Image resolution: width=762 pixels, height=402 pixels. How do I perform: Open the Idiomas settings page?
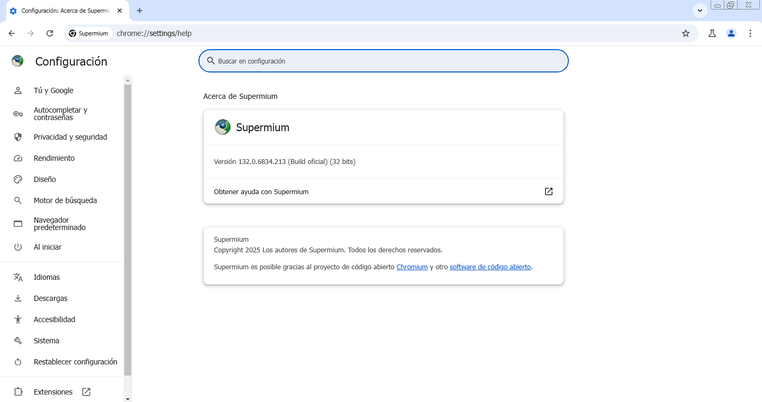pos(47,277)
